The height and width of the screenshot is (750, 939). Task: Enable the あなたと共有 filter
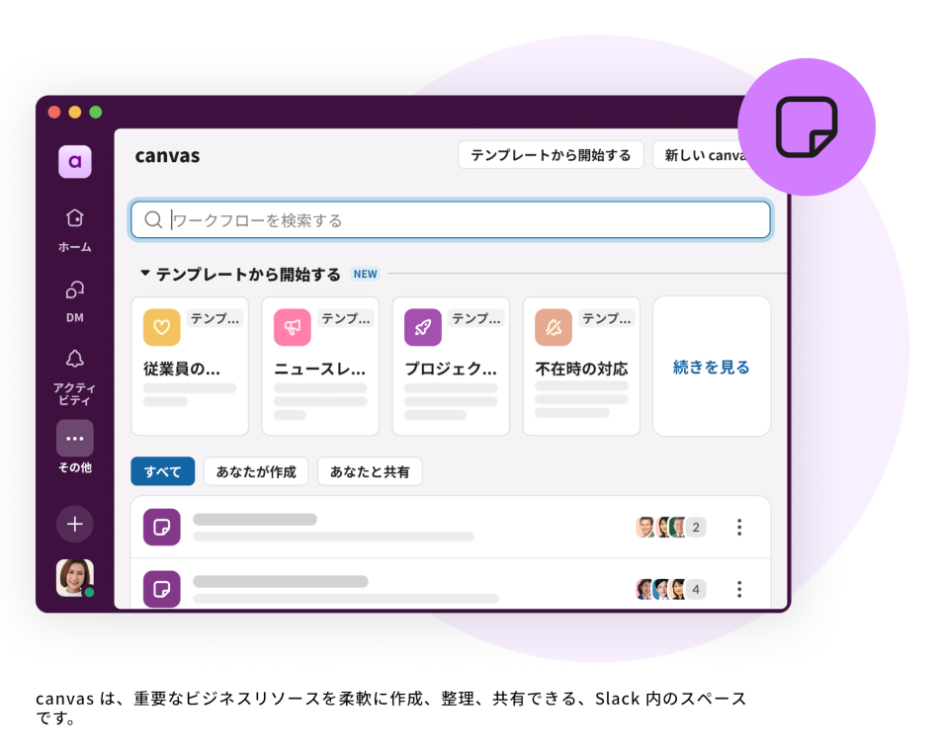click(x=370, y=471)
